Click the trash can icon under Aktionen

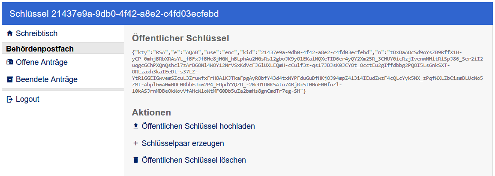(x=136, y=160)
